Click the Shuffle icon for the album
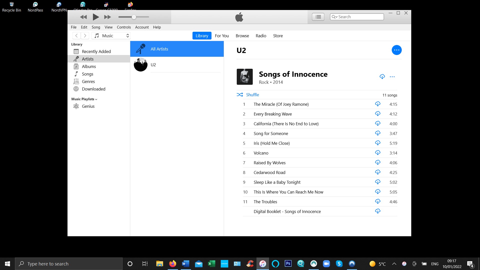 coord(240,95)
